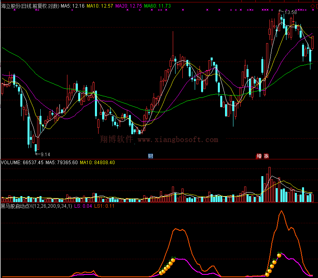
Task: Click the volume MA5: 79365.60 label
Action: (x=62, y=163)
